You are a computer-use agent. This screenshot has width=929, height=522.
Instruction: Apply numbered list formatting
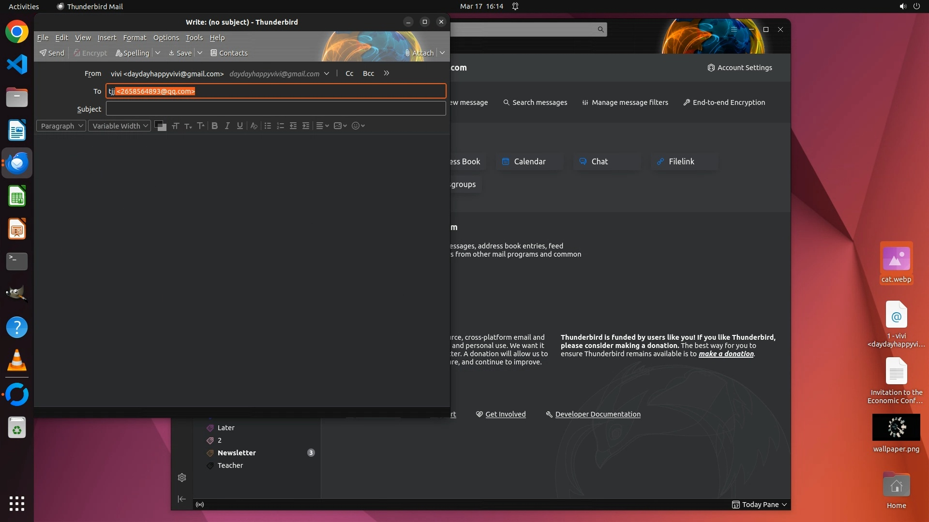click(280, 126)
